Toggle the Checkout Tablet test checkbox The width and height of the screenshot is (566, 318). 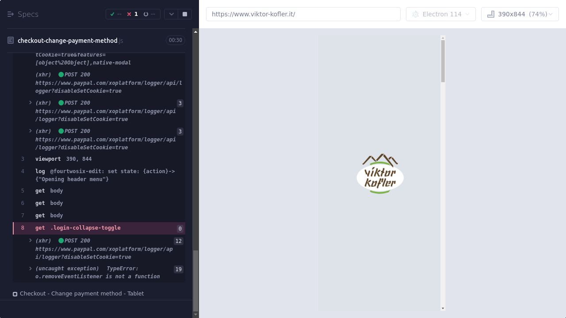pos(15,294)
